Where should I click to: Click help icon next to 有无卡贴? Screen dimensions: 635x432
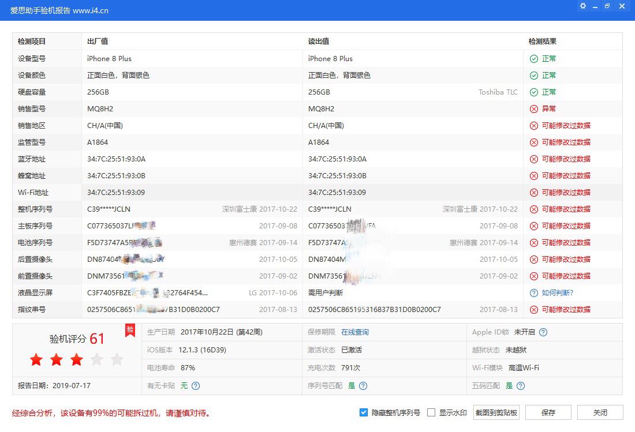[x=196, y=385]
